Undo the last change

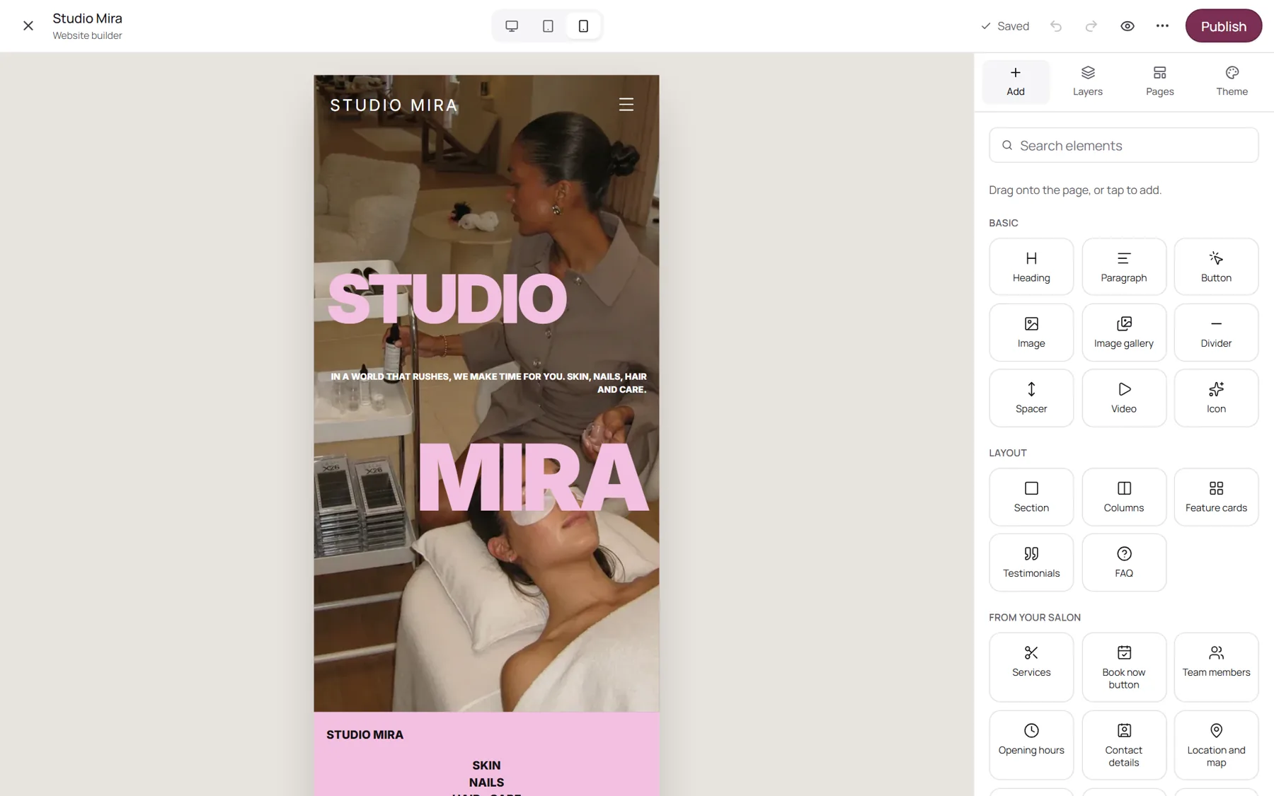point(1056,26)
